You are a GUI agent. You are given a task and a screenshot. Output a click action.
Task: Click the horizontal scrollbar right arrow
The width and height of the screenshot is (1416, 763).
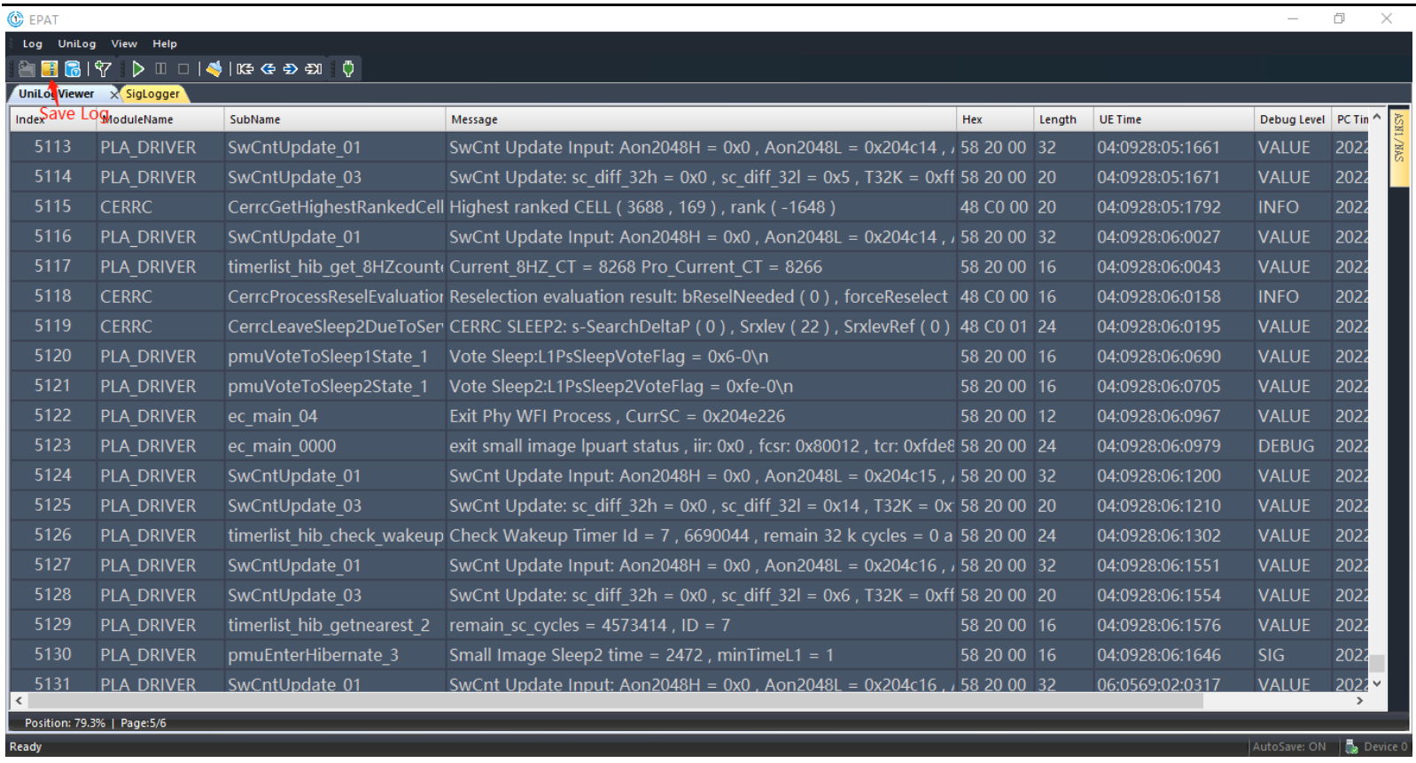pyautogui.click(x=1360, y=701)
